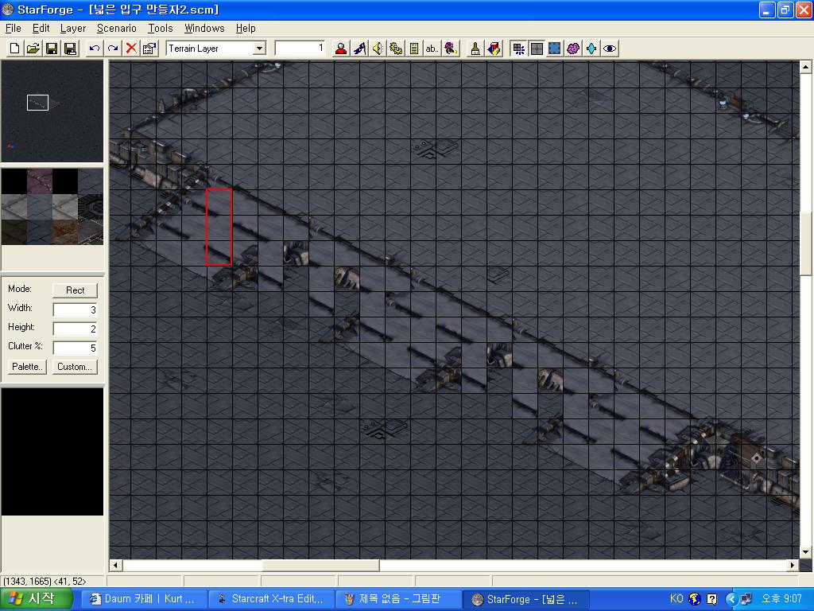Viewport: 814px width, 611px height.
Task: Click the StarForge taskbar item
Action: tap(525, 599)
